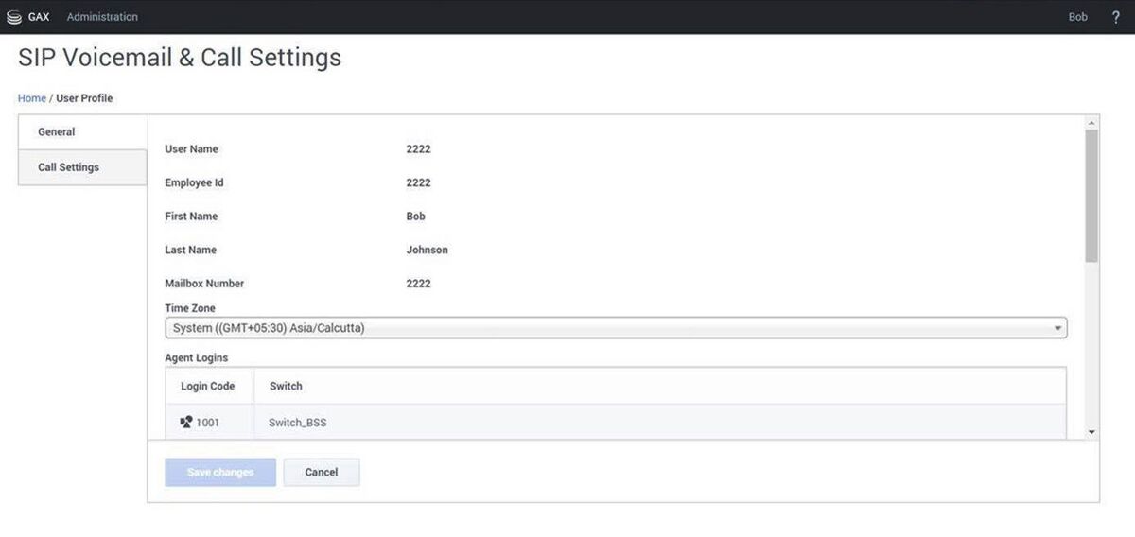
Task: Open help via the question mark icon
Action: (1115, 17)
